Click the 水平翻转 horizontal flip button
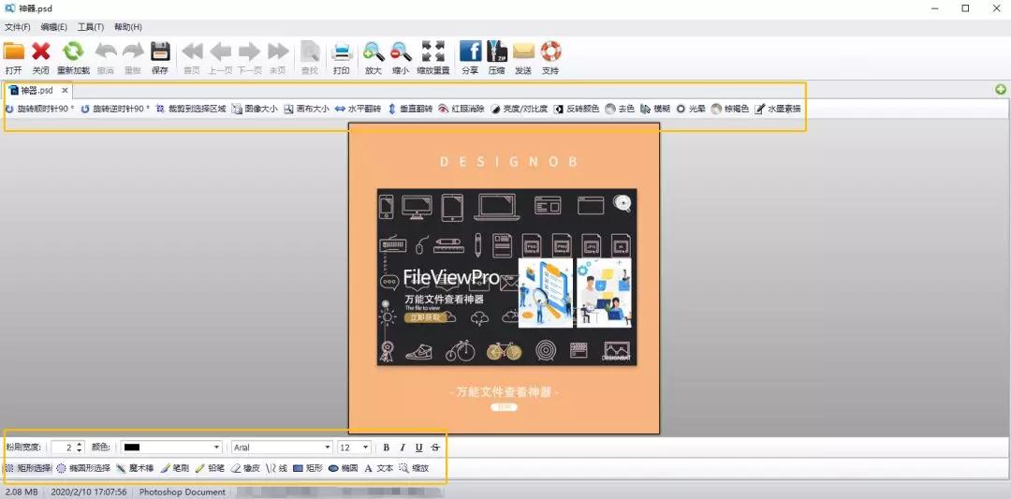Screen dimensions: 1011x499 pos(359,109)
